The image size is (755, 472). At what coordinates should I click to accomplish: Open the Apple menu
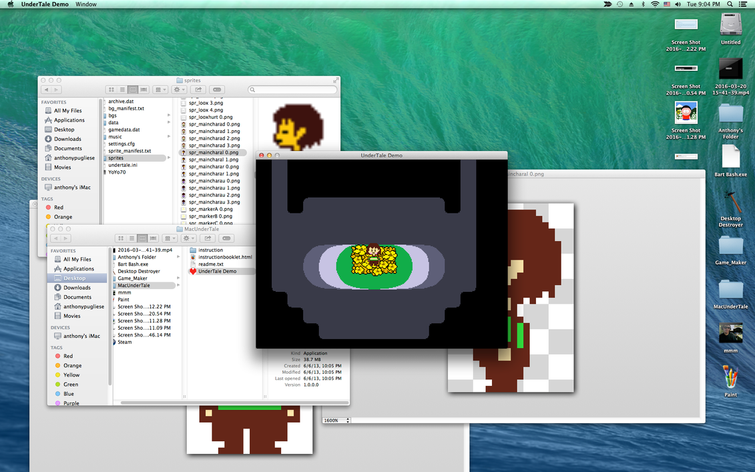click(11, 4)
